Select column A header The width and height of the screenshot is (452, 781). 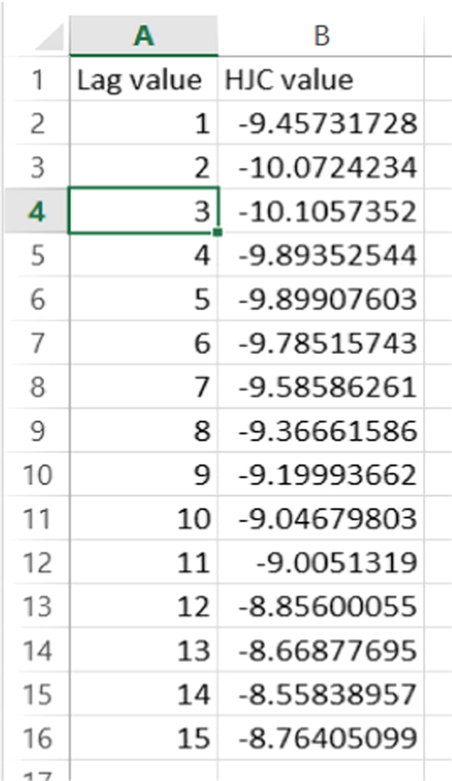pyautogui.click(x=143, y=36)
